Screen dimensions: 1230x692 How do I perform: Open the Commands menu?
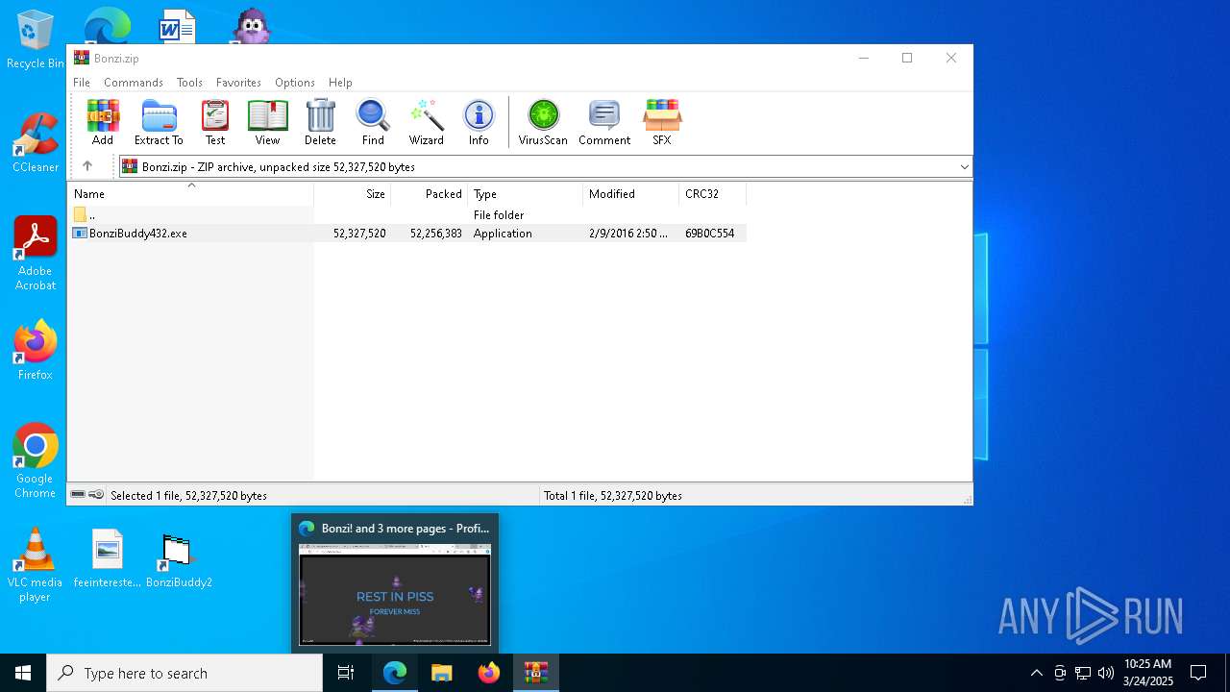134,83
